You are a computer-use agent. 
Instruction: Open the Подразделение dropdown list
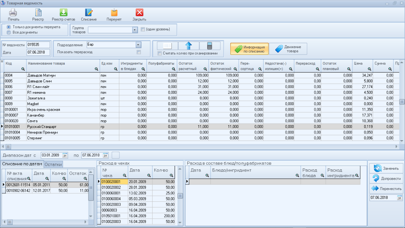[x=138, y=45]
